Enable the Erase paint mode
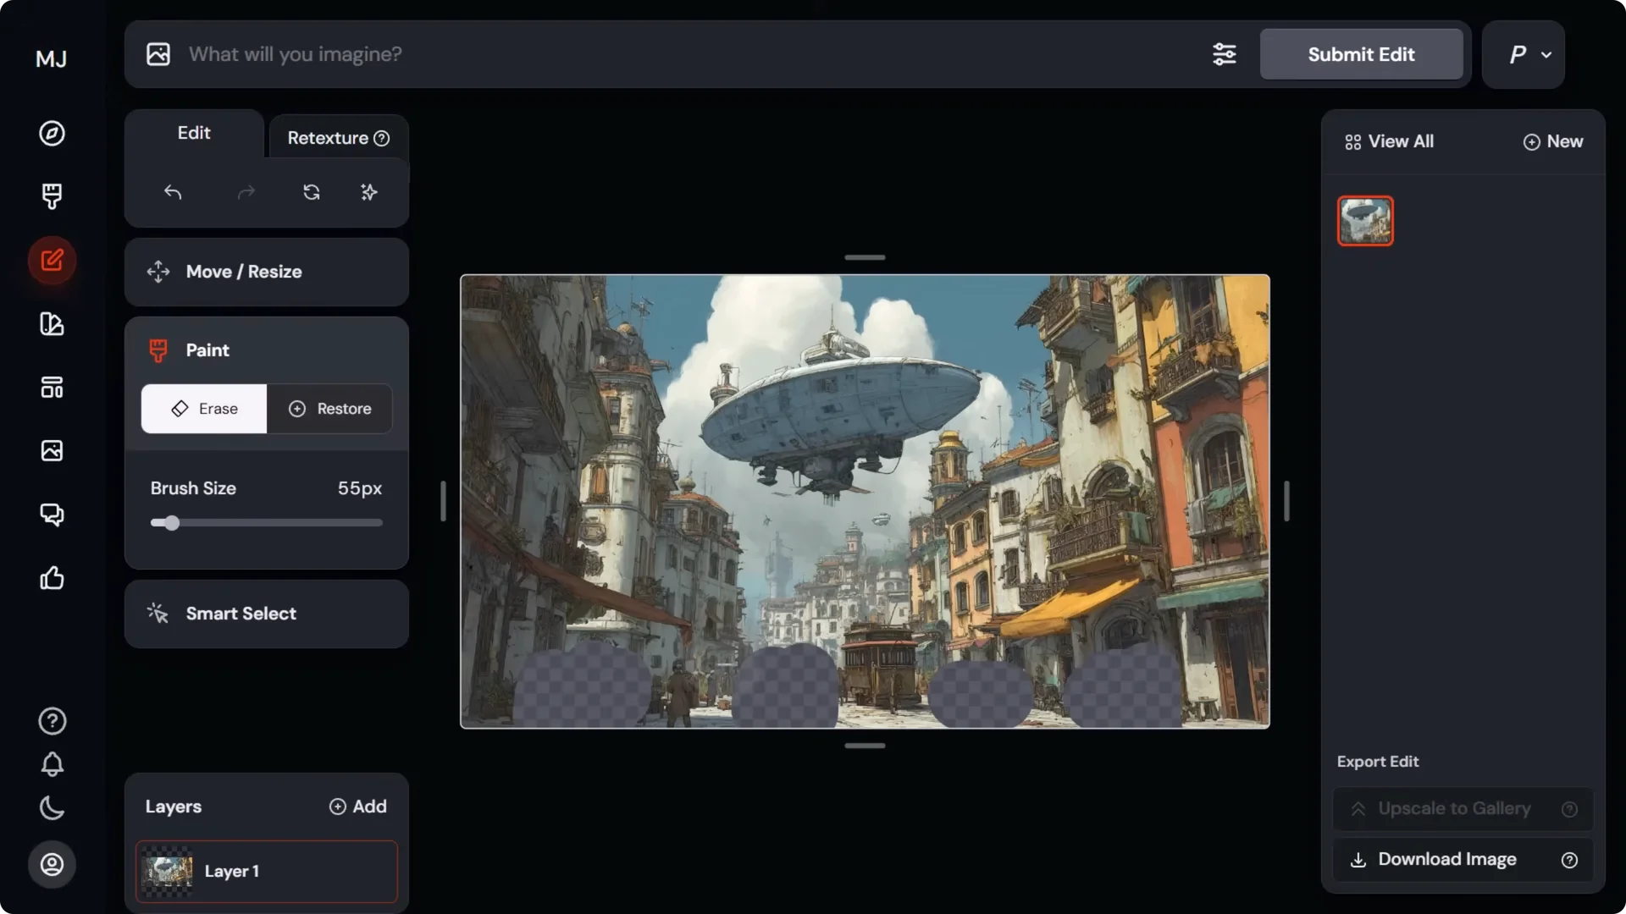This screenshot has height=914, width=1626. pyautogui.click(x=203, y=409)
